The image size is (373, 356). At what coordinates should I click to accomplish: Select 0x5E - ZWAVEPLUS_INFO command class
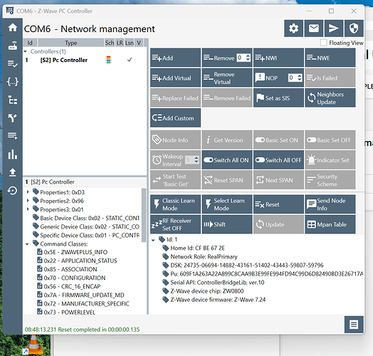(x=73, y=252)
